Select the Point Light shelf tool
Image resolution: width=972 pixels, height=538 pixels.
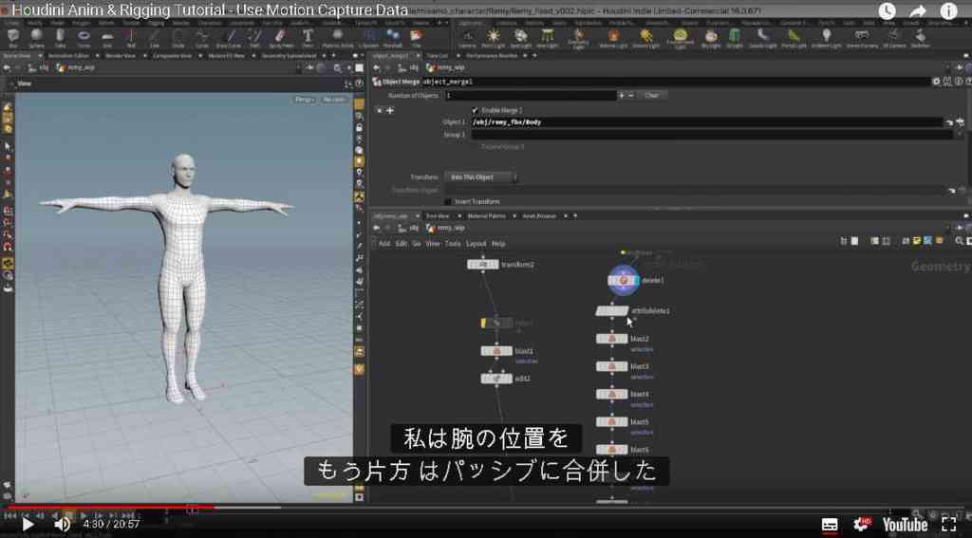(494, 38)
